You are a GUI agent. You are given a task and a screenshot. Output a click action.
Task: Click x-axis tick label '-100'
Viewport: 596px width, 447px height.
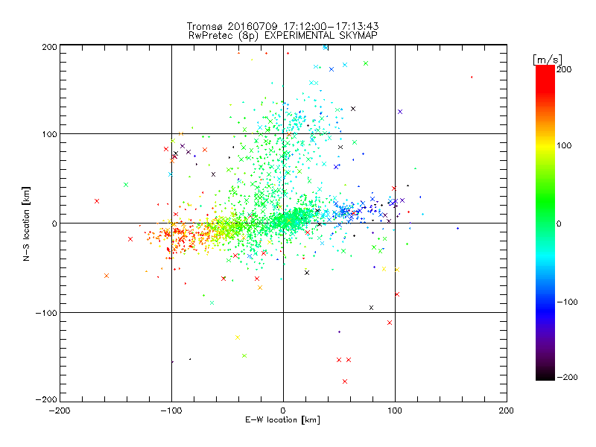pos(171,410)
